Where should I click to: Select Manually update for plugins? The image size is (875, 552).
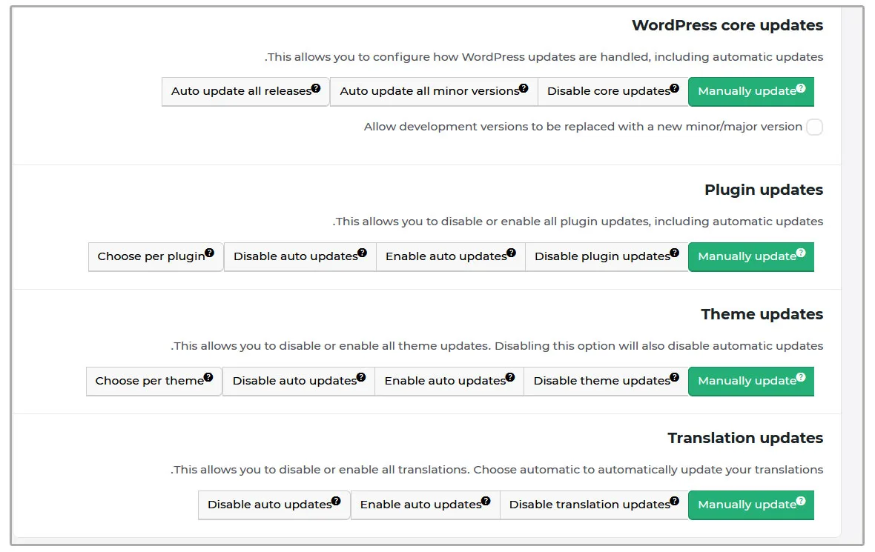coord(751,256)
